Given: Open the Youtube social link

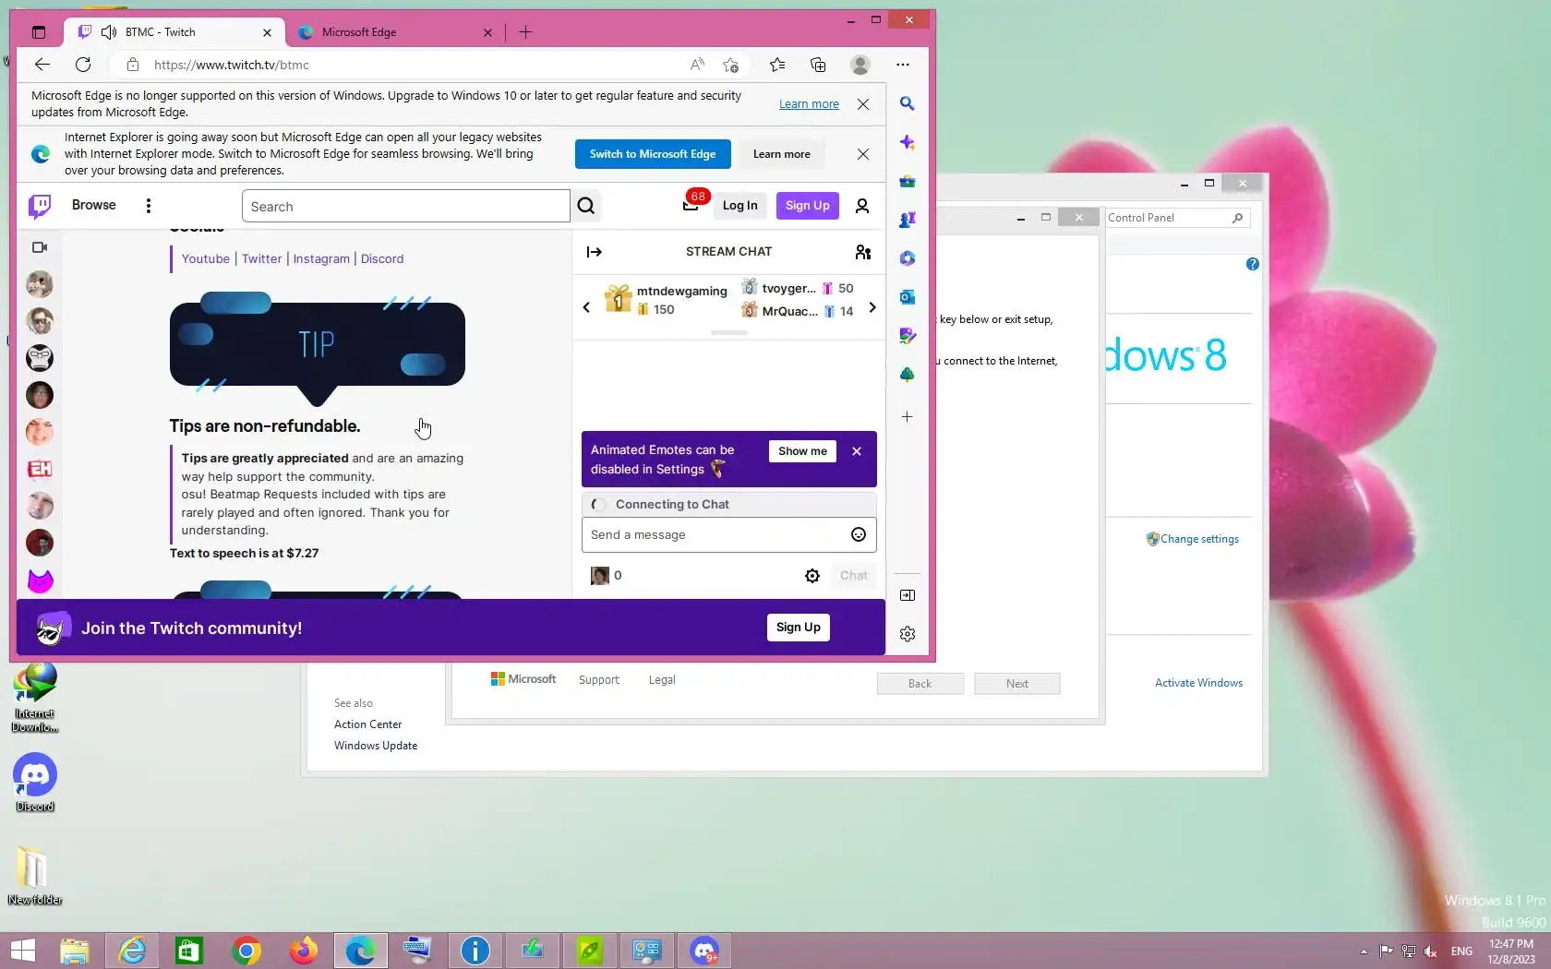Looking at the screenshot, I should [x=205, y=258].
